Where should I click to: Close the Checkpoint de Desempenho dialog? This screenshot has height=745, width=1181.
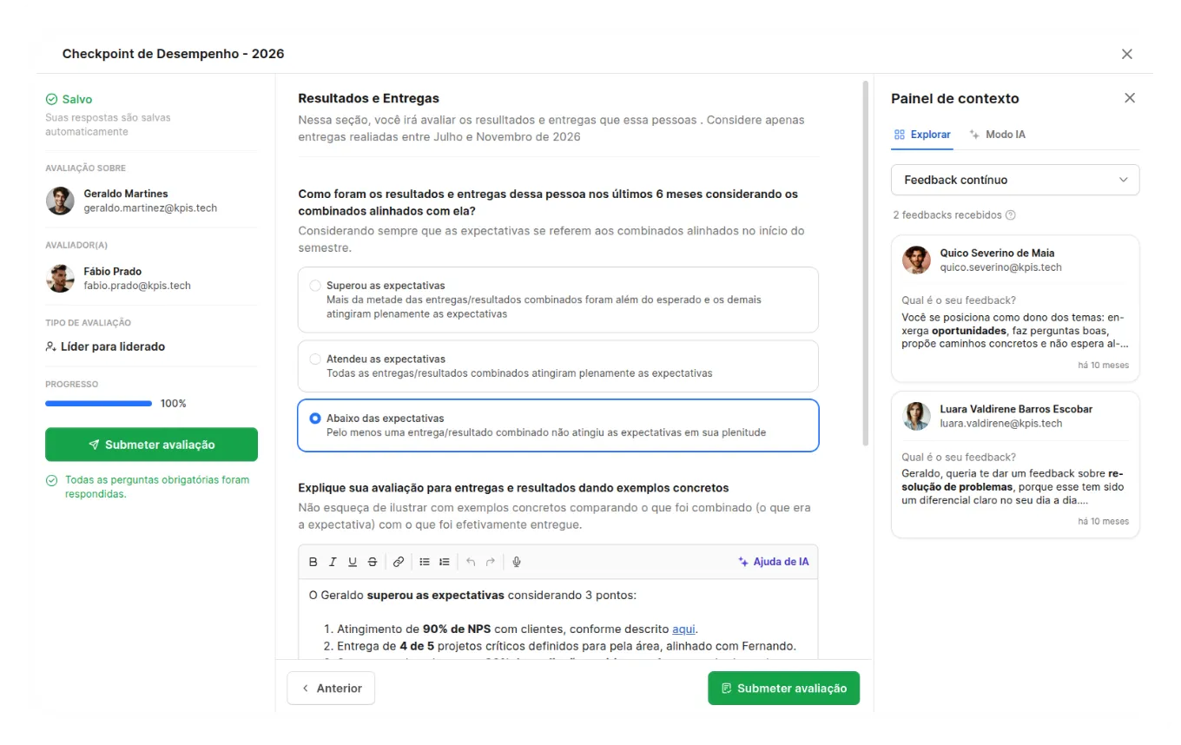pos(1127,54)
